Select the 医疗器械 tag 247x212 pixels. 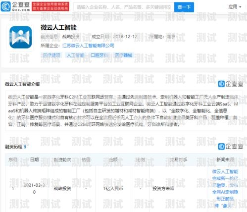[x=123, y=55]
